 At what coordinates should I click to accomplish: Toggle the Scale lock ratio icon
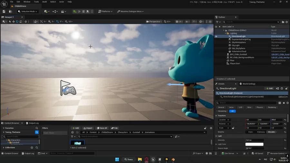click(x=233, y=128)
